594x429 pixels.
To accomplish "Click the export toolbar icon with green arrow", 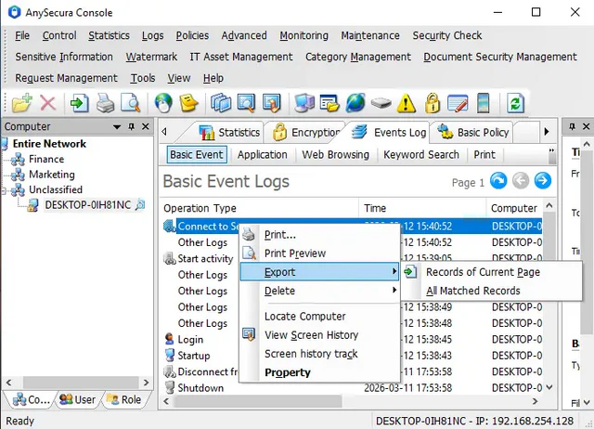I will 79,103.
